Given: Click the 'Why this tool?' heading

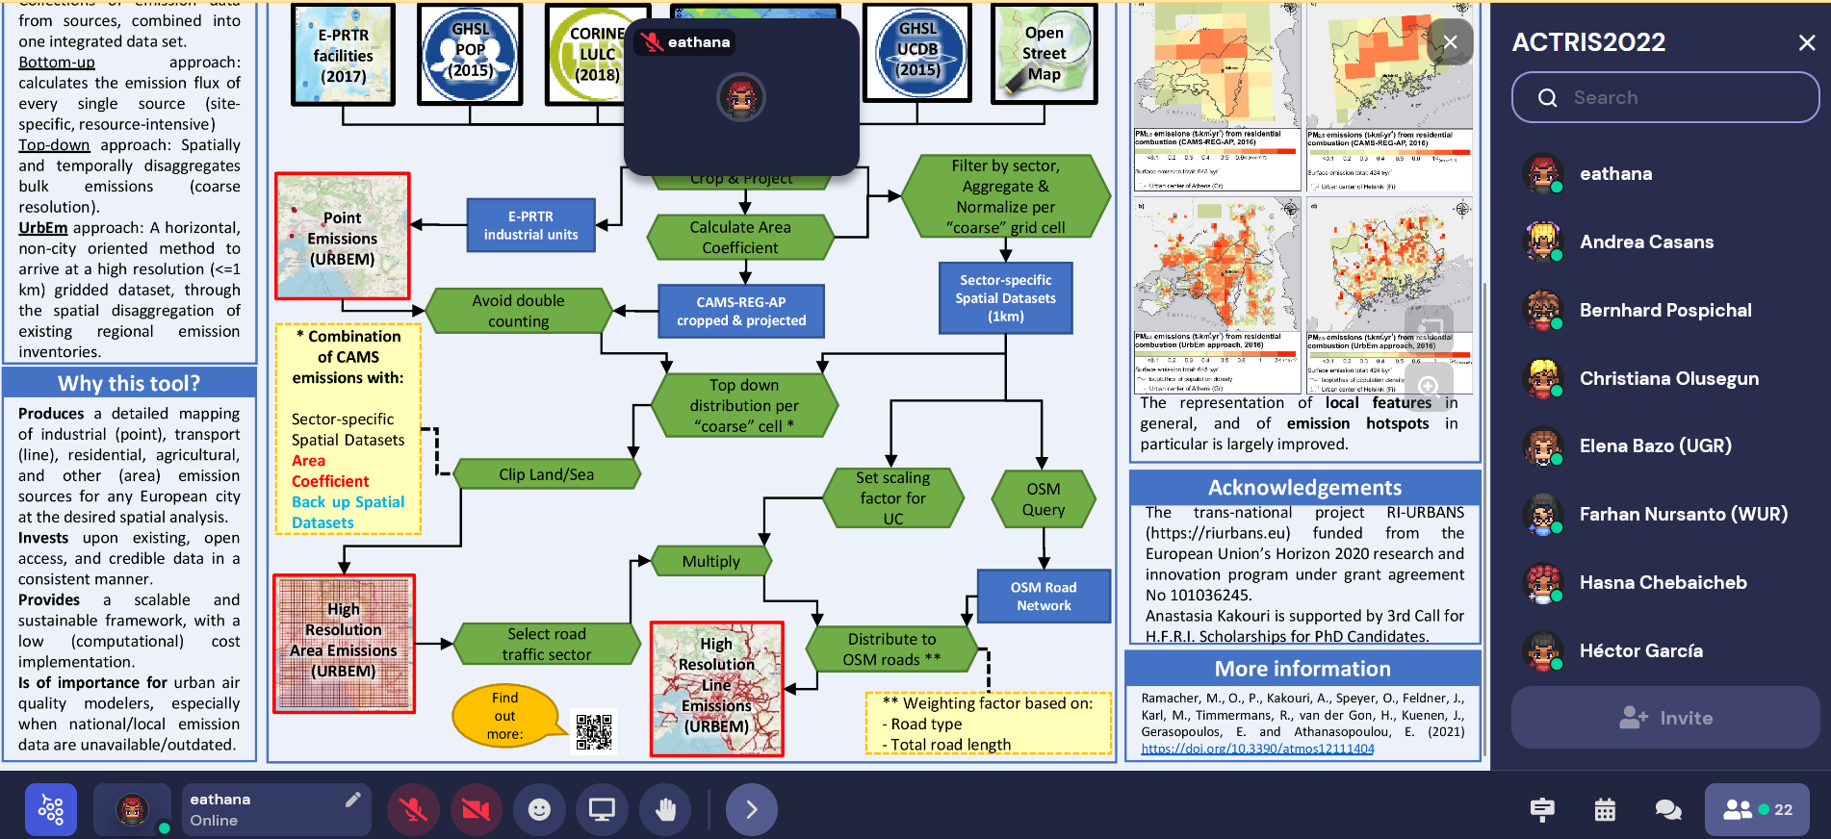Looking at the screenshot, I should (x=129, y=383).
